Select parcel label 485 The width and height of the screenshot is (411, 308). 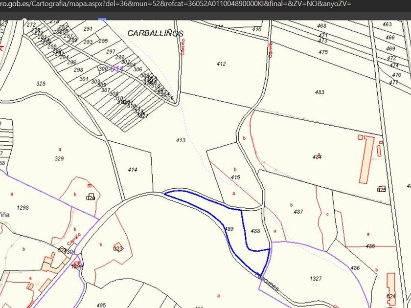click(x=370, y=246)
